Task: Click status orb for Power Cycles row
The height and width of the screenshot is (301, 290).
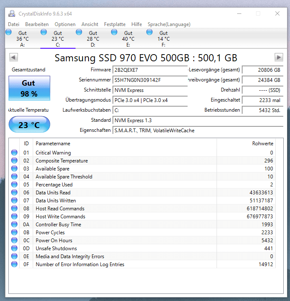Action: [x=14, y=232]
